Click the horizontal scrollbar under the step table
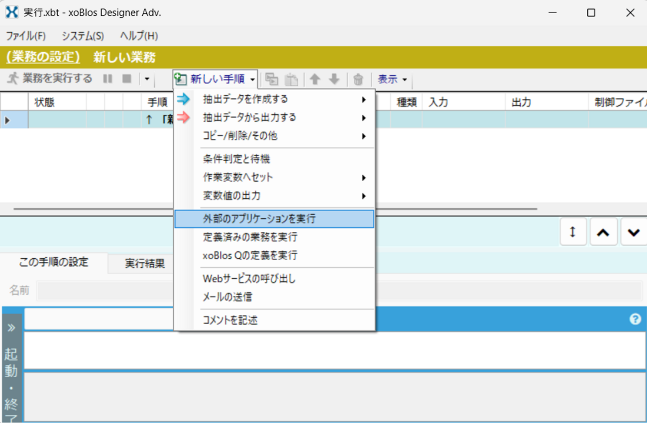The height and width of the screenshot is (423, 647). [275, 209]
